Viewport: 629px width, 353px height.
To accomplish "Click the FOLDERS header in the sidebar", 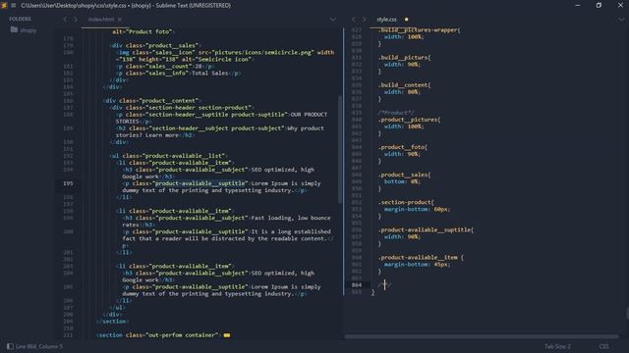I will [x=20, y=19].
